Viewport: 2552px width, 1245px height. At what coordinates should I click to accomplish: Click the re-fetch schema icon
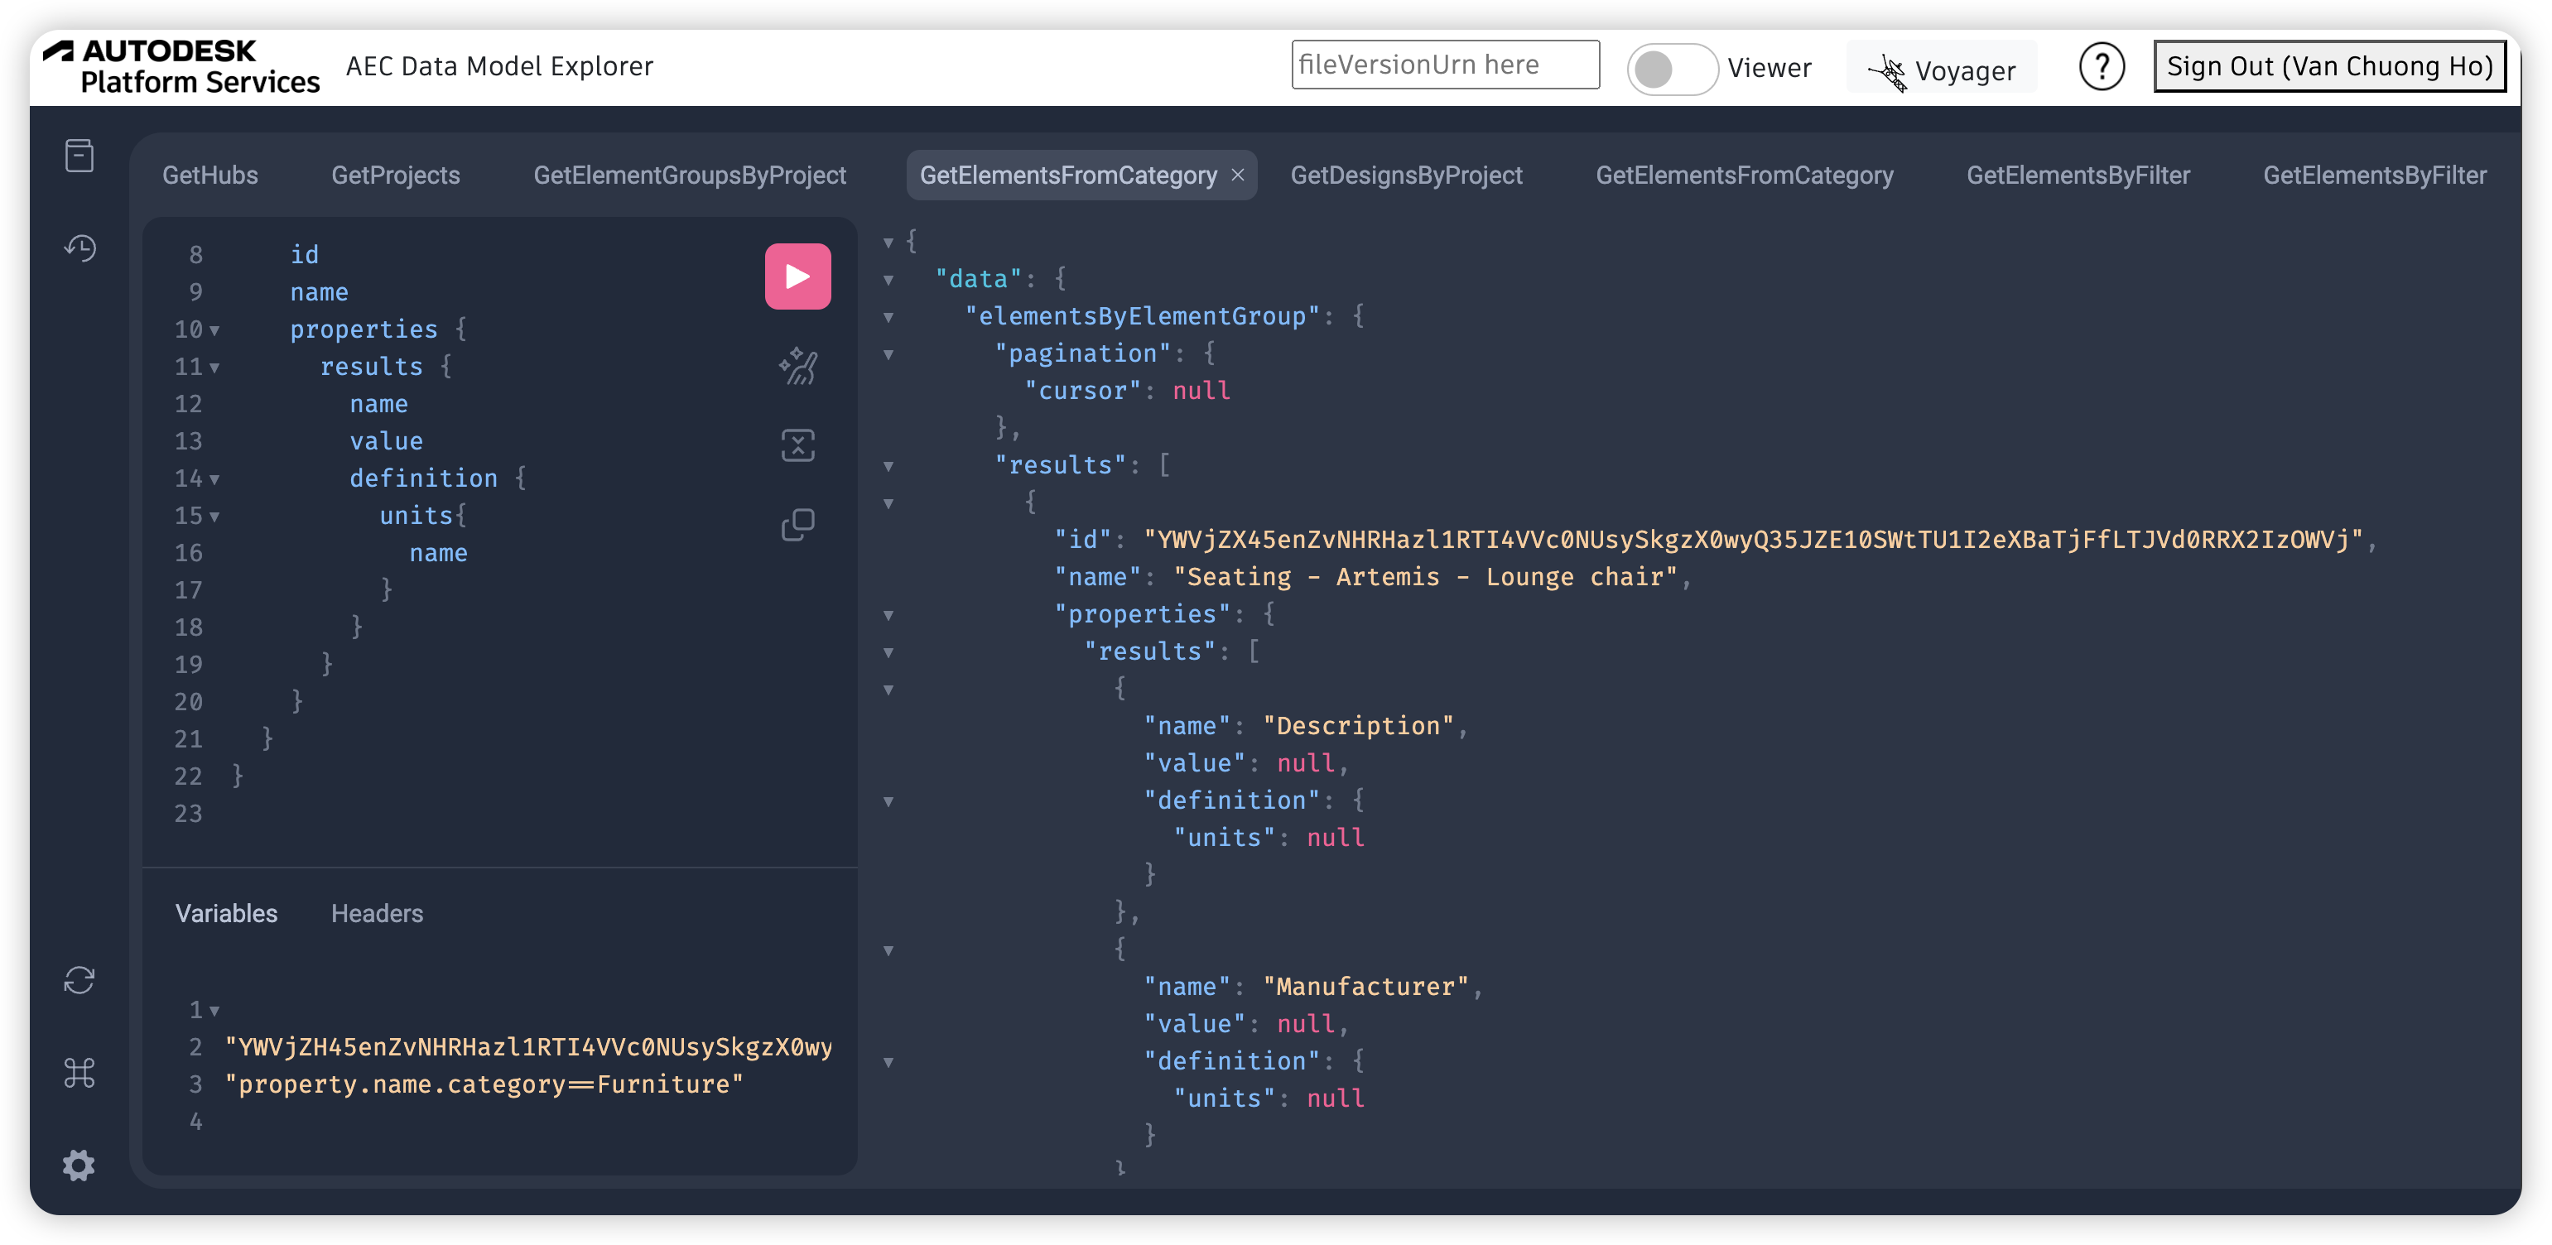(x=79, y=979)
